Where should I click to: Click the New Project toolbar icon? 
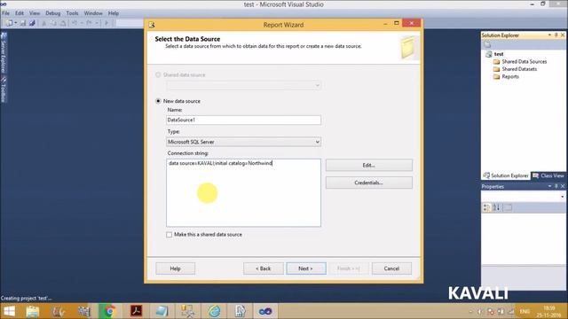coord(9,23)
